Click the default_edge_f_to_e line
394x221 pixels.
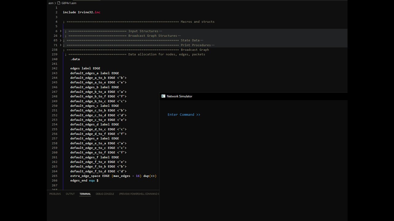tap(98, 162)
